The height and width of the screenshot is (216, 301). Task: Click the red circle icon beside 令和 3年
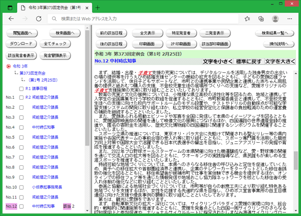point(9,66)
